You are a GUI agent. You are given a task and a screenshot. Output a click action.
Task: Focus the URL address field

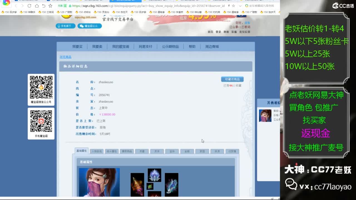click(x=147, y=6)
